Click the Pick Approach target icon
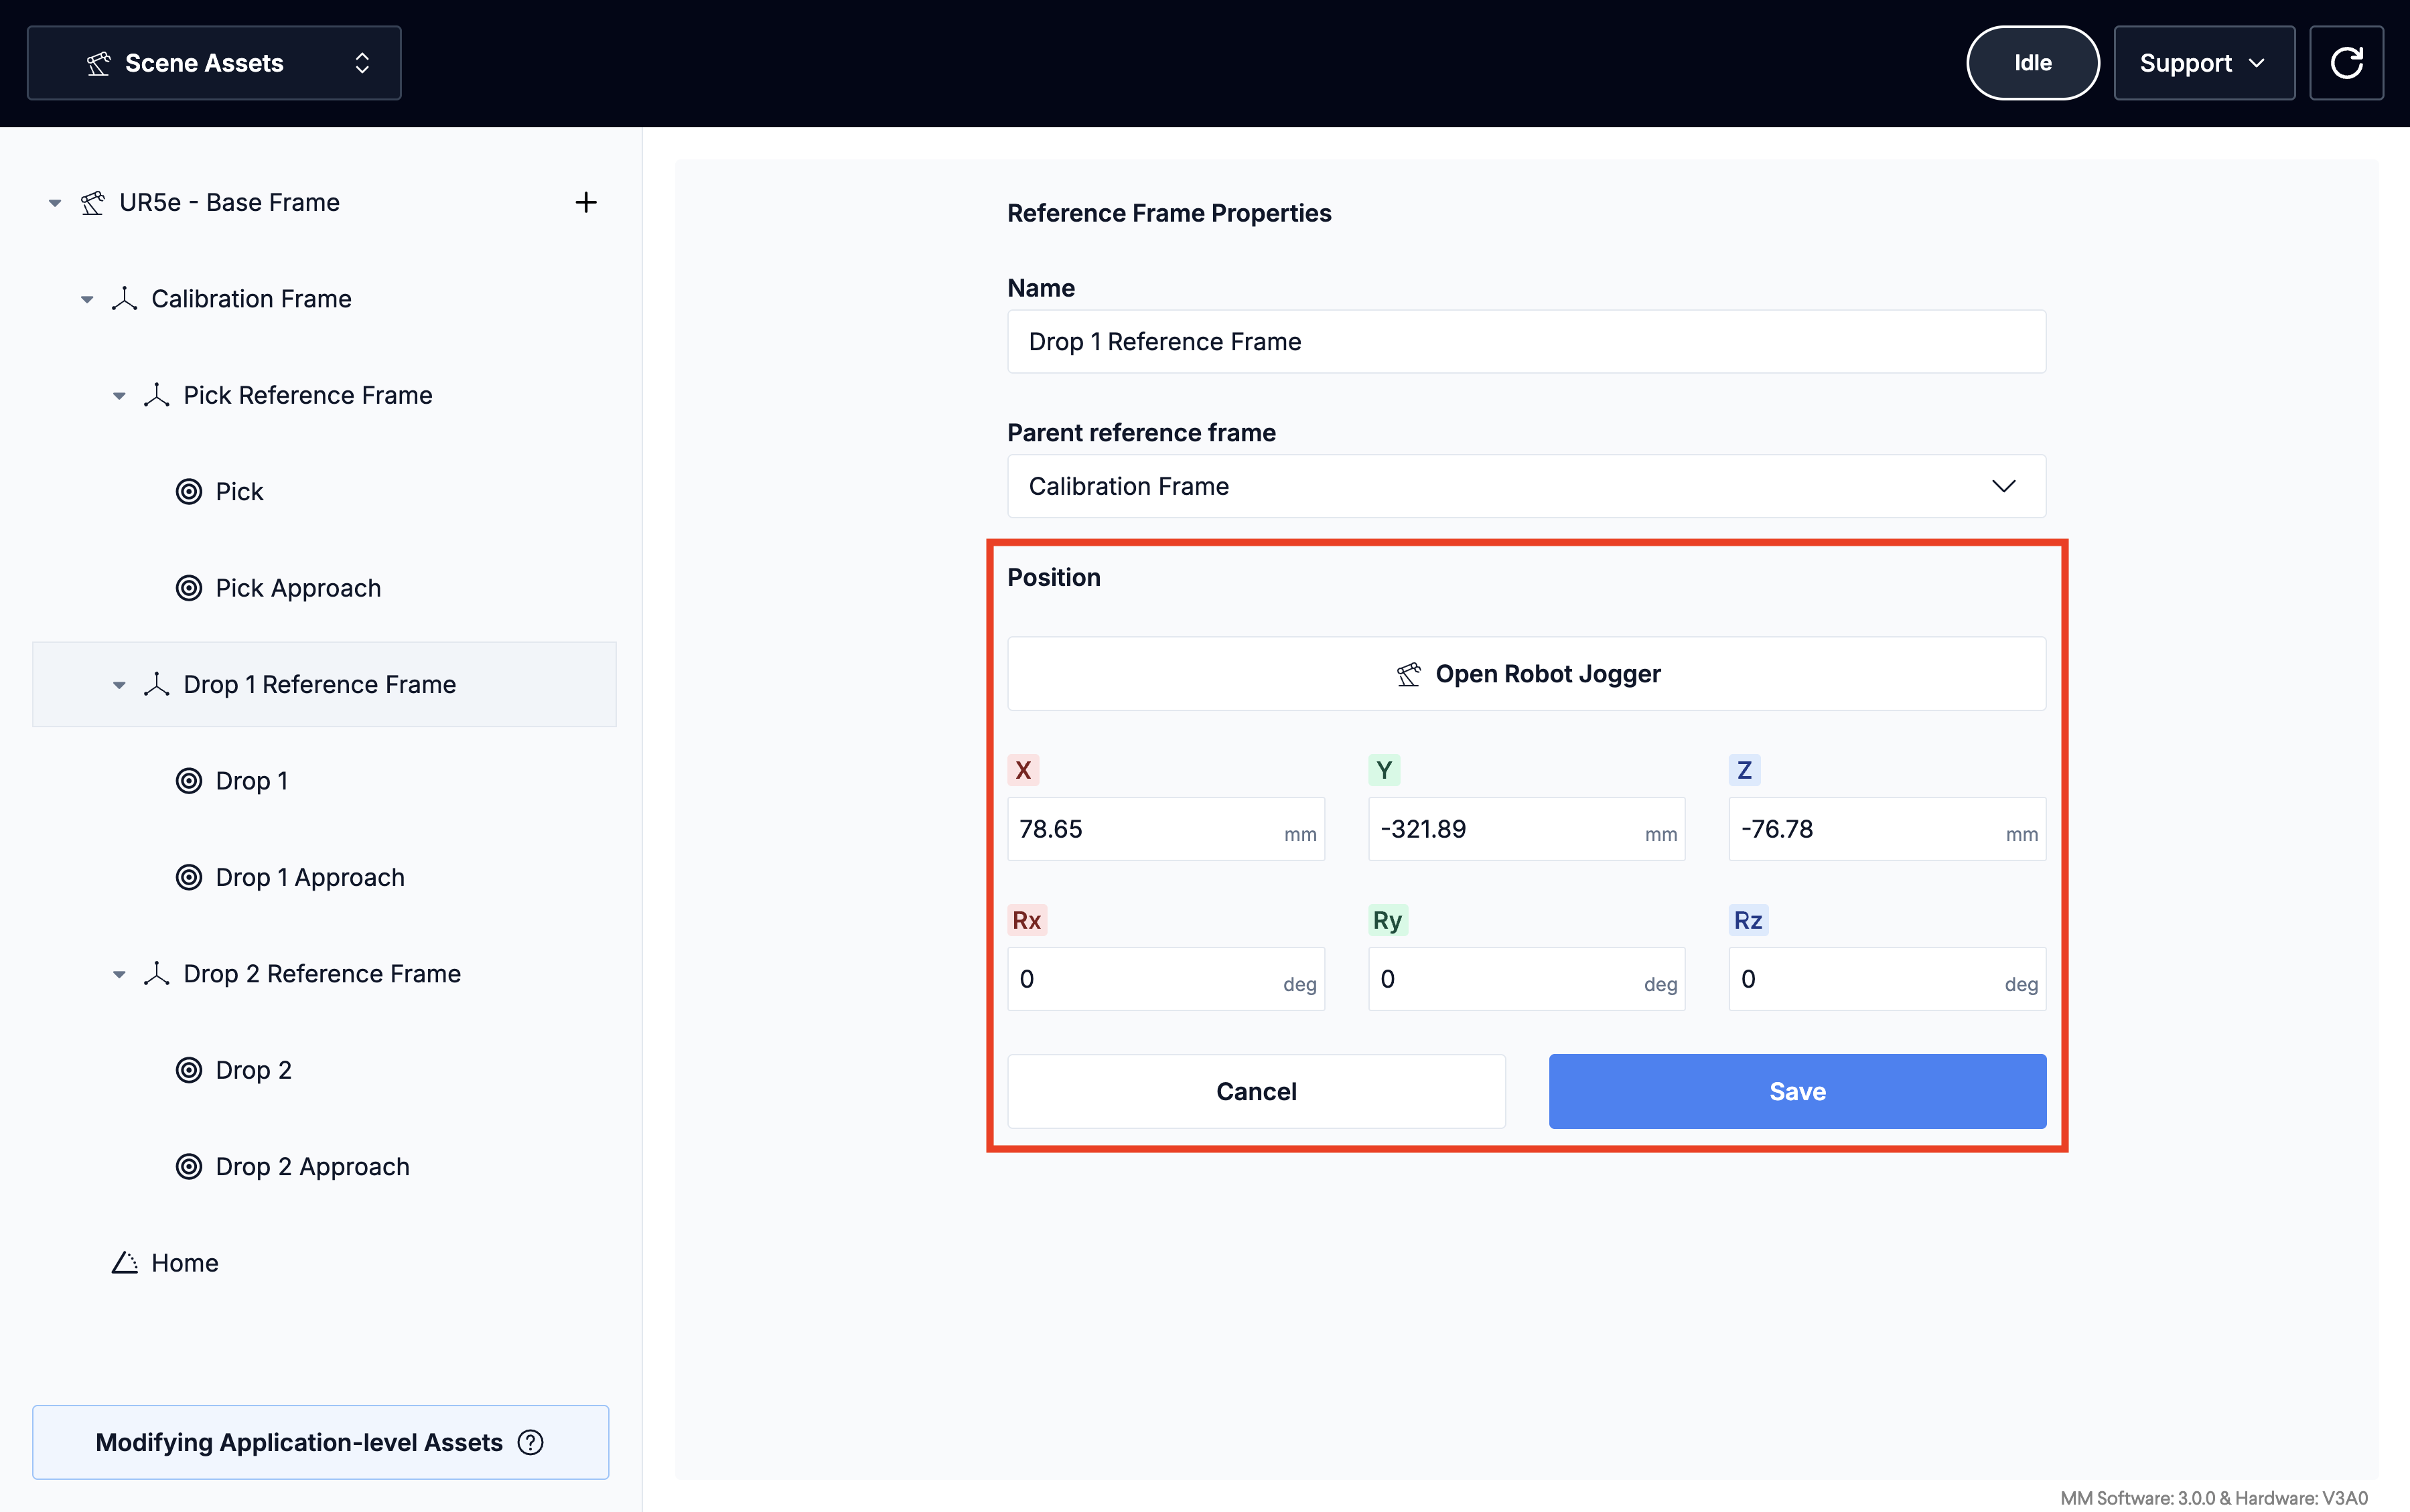Image resolution: width=2410 pixels, height=1512 pixels. [x=189, y=588]
